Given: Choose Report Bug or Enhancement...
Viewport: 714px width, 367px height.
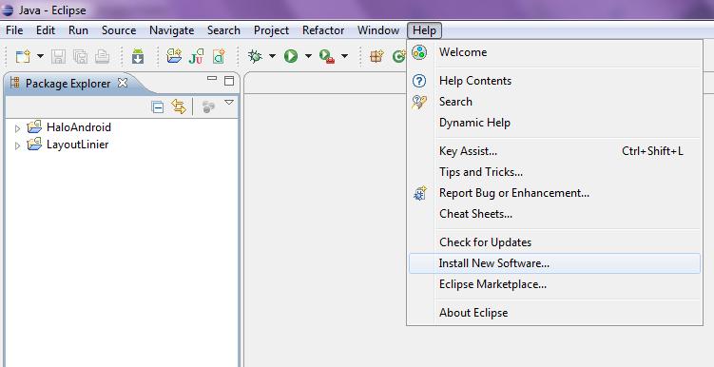Looking at the screenshot, I should pos(554,193).
